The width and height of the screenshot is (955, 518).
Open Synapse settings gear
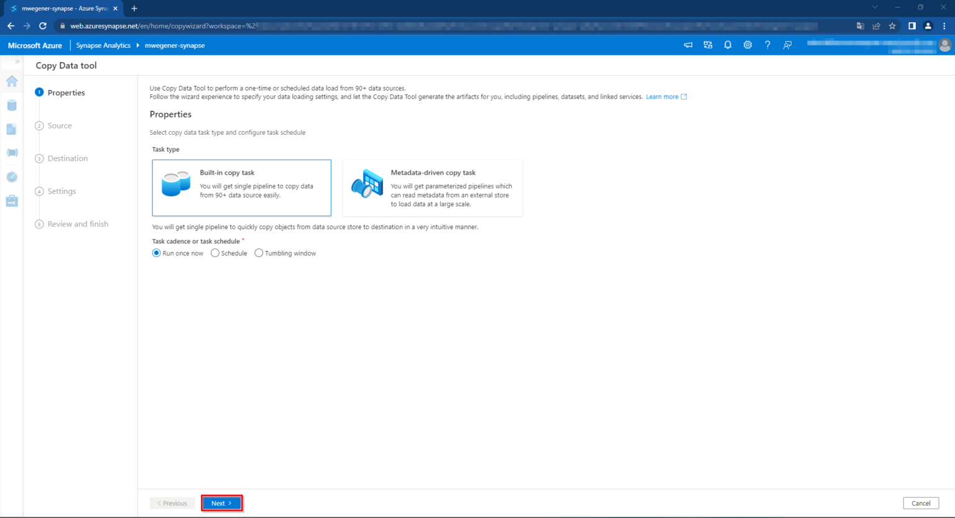(x=747, y=45)
